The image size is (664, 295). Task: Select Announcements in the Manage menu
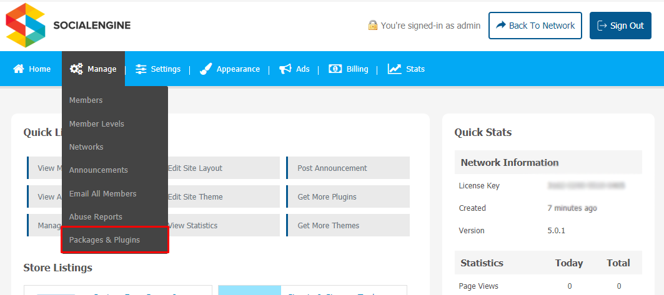99,170
